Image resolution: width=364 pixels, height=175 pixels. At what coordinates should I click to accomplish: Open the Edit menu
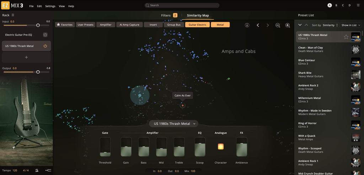point(39,6)
